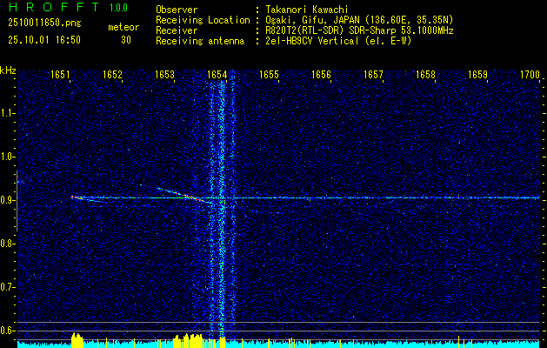Click the 2el-HB9CV Vertical antenna text
Viewport: 547px width, 348px height.
312,41
